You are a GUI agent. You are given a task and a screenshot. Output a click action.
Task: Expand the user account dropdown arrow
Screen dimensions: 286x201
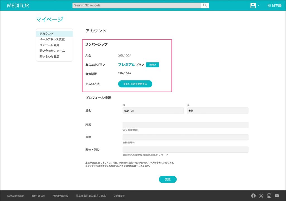258,6
